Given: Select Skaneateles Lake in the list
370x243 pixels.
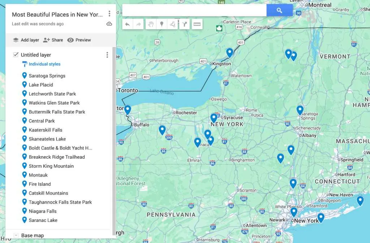Looking at the screenshot, I should pyautogui.click(x=47, y=139).
